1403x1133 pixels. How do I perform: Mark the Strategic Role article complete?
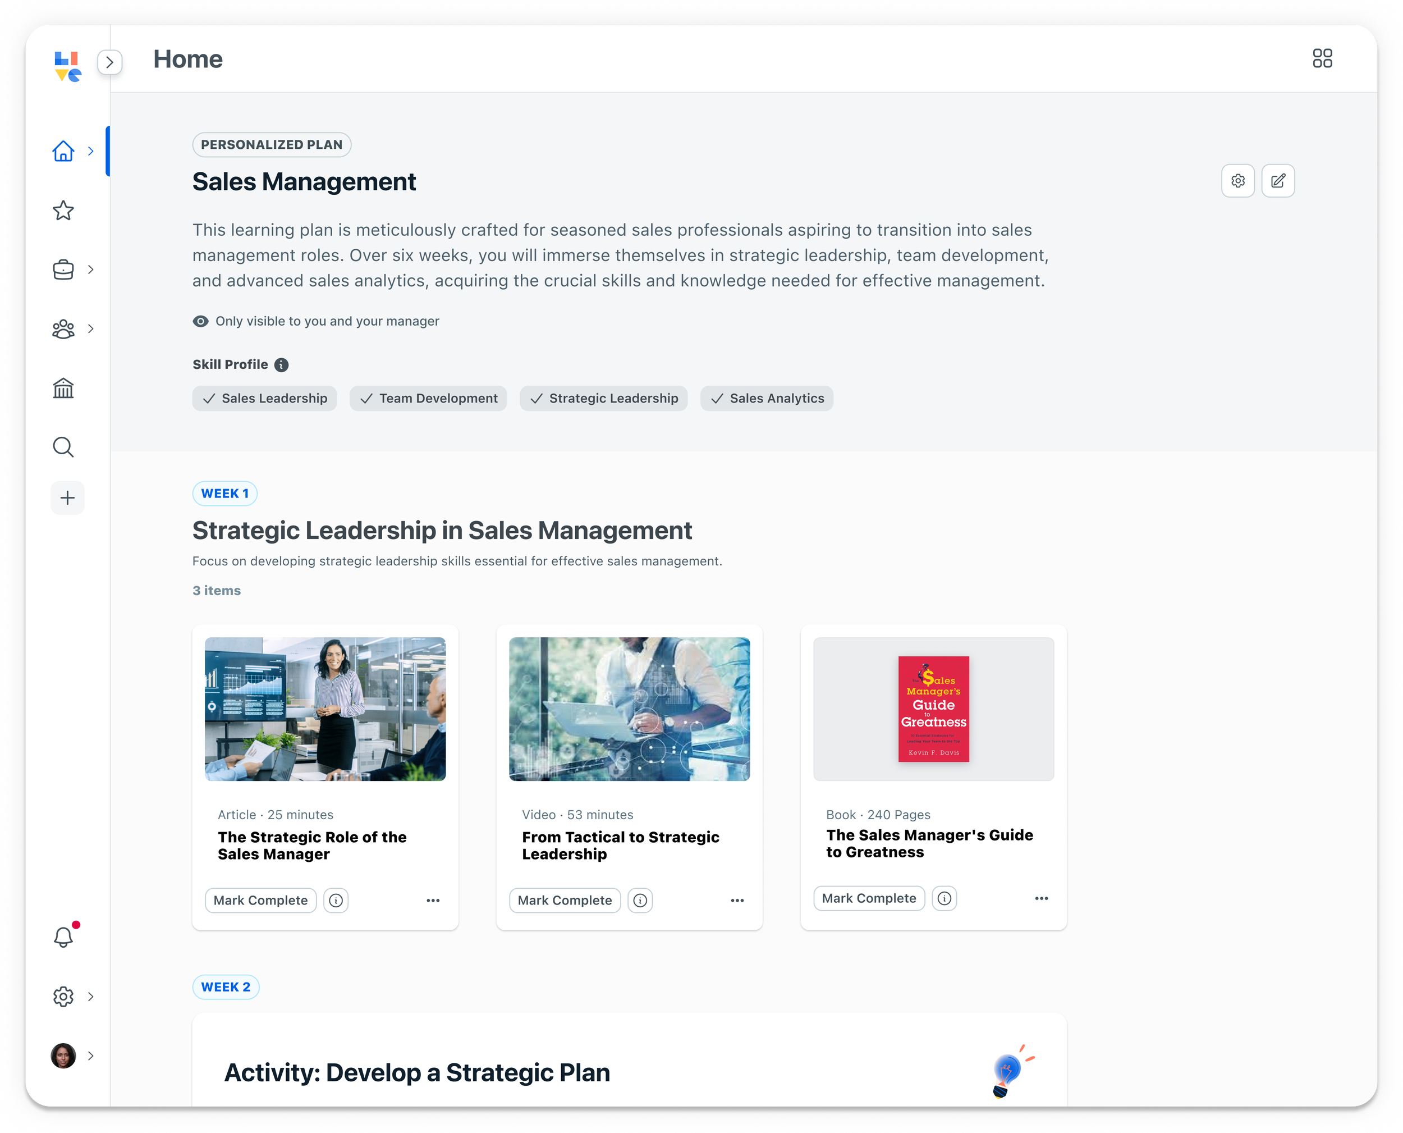point(261,900)
